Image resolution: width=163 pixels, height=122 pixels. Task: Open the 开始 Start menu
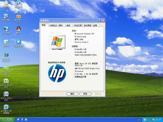coord(7,119)
